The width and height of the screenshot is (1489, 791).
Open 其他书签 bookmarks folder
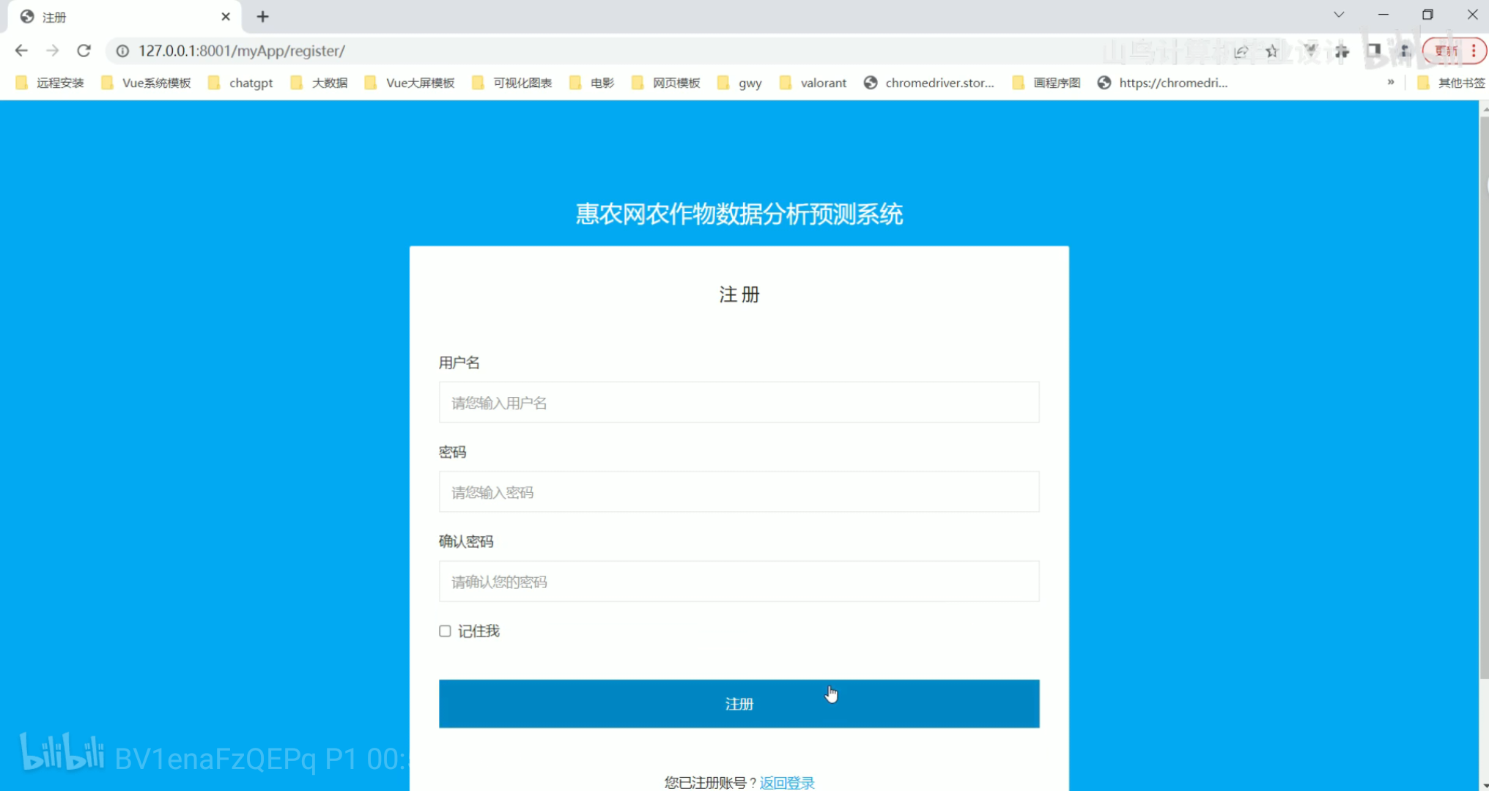tap(1451, 83)
